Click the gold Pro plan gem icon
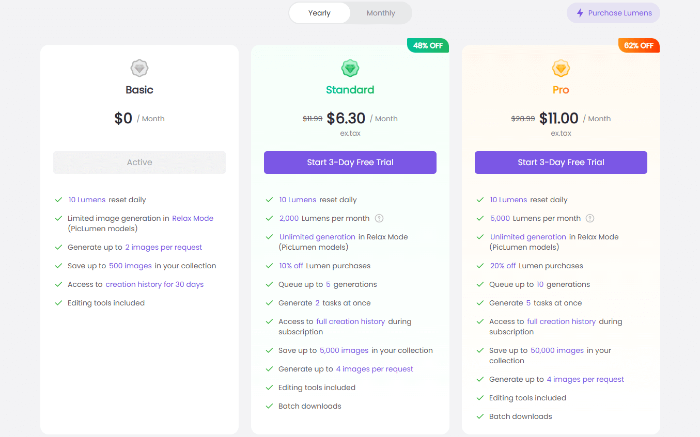 [561, 68]
